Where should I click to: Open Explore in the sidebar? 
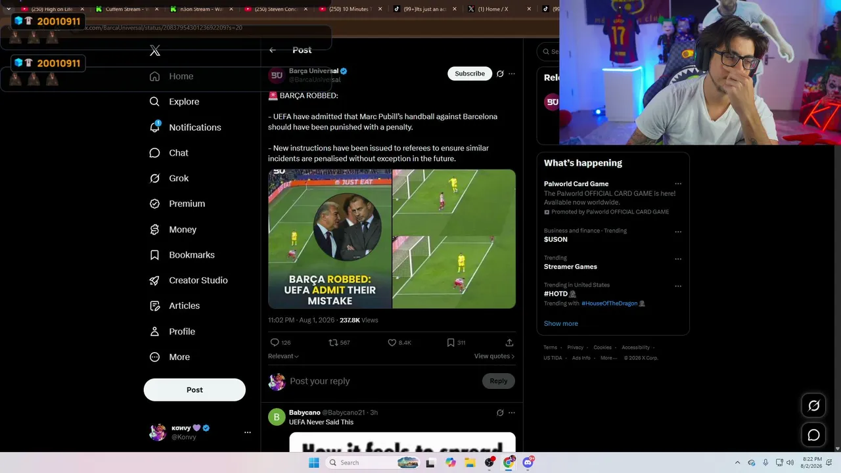(174, 102)
